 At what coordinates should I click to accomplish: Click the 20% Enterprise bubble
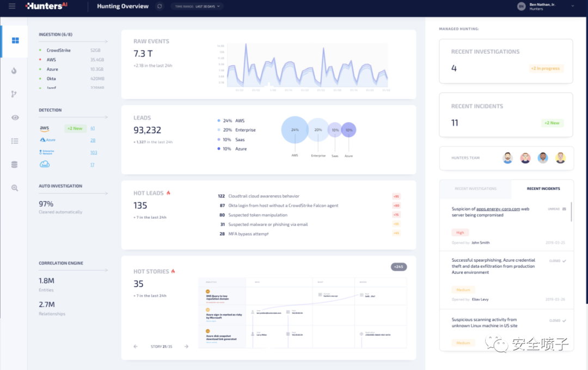point(318,129)
